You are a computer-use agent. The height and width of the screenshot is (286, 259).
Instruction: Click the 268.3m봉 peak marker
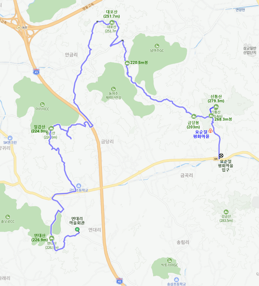[211, 116]
